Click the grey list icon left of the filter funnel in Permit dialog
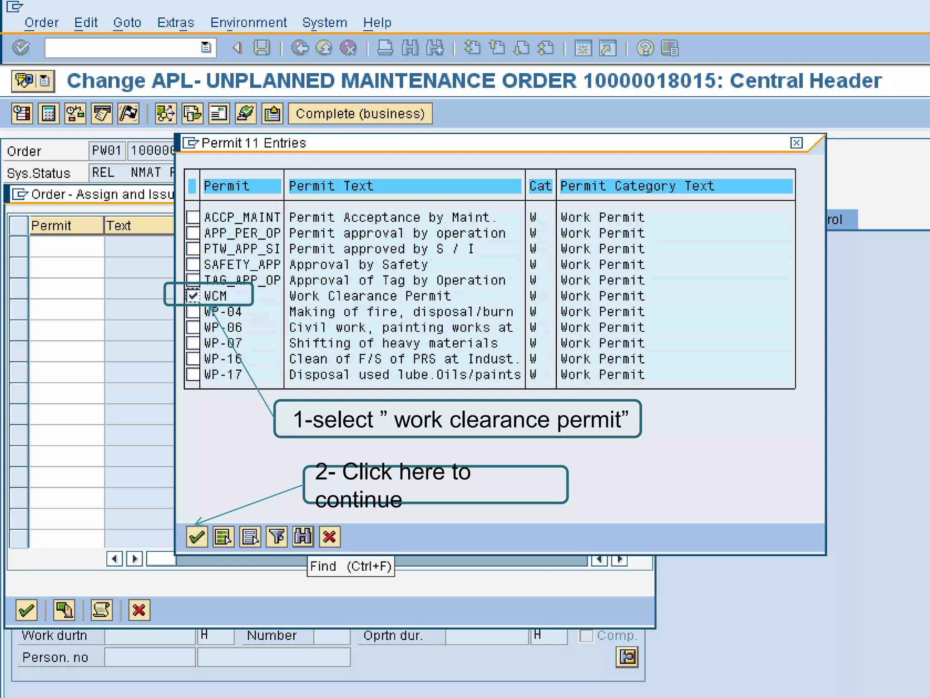Screen dimensions: 930x698 click(250, 537)
